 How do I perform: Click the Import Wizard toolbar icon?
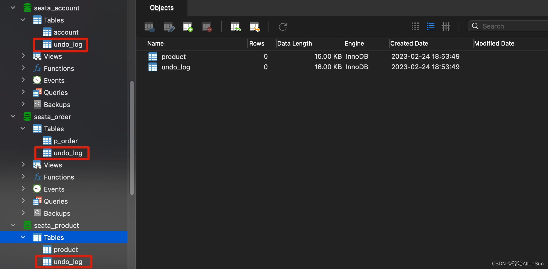[x=236, y=27]
